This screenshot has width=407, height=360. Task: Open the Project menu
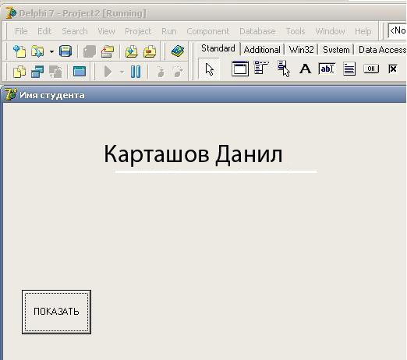[x=138, y=31]
